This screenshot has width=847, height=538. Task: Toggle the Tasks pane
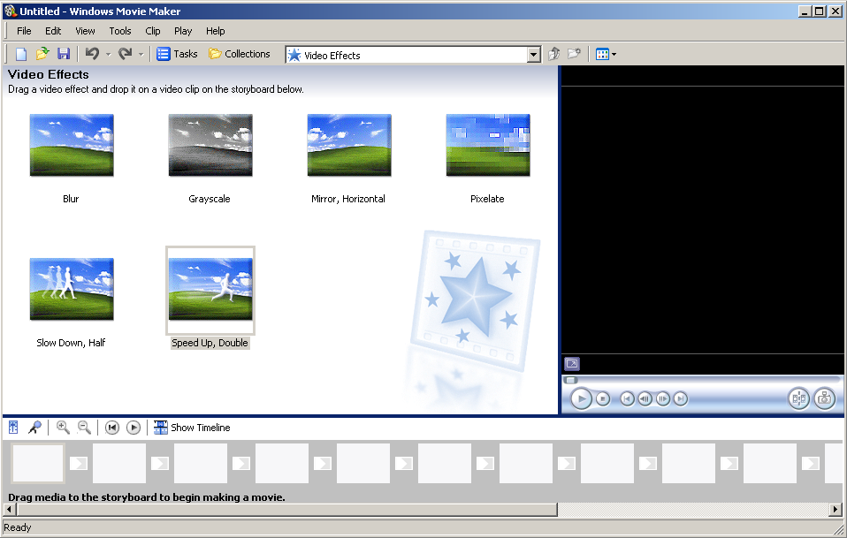pyautogui.click(x=177, y=54)
